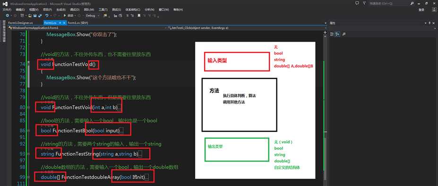Click the 登录 sign-in link
The image size is (438, 186).
point(421,9)
